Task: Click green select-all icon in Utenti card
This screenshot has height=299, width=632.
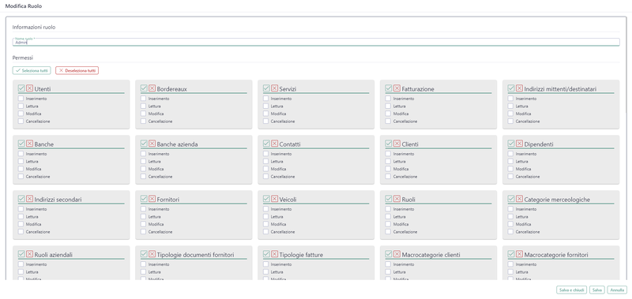Action: tap(22, 88)
